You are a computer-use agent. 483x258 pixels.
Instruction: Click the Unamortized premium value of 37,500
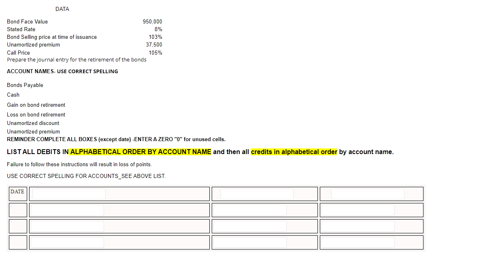point(154,44)
